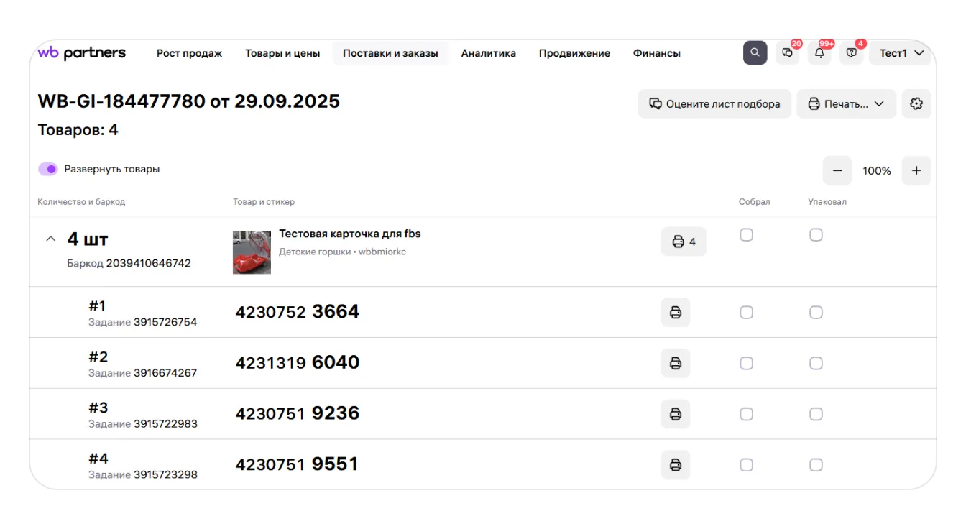Print all 4 stickers for the product
966x529 pixels.
[684, 241]
